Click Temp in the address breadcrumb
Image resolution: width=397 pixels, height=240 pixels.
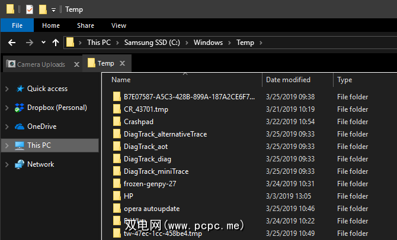245,43
